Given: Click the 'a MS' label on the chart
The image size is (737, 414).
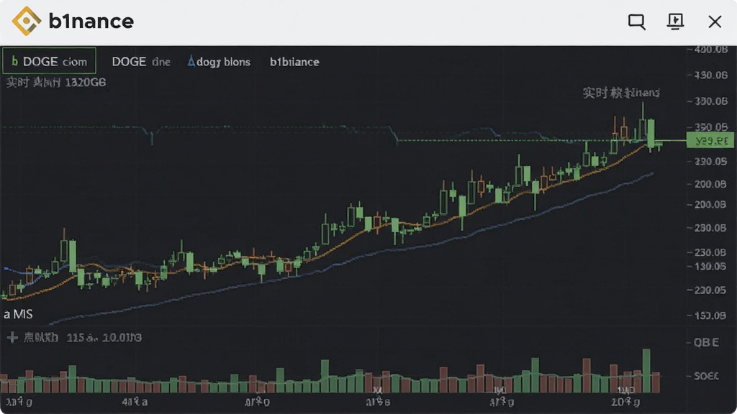Looking at the screenshot, I should pos(18,314).
